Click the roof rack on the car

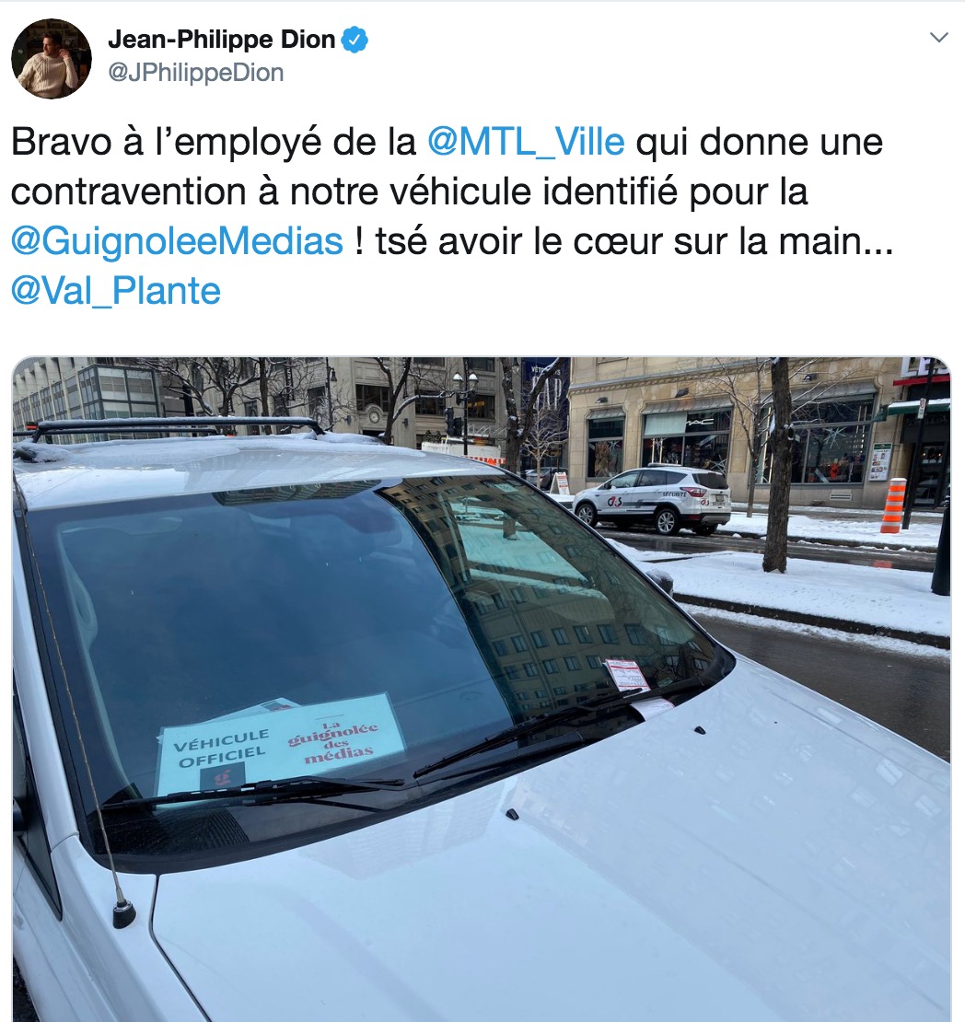coord(176,427)
